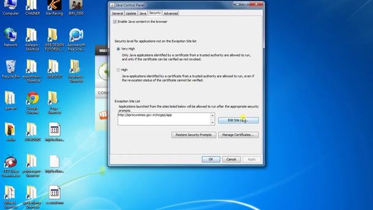The height and width of the screenshot is (210, 373).
Task: Click the exception list scroll down arrow
Action: click(x=212, y=123)
